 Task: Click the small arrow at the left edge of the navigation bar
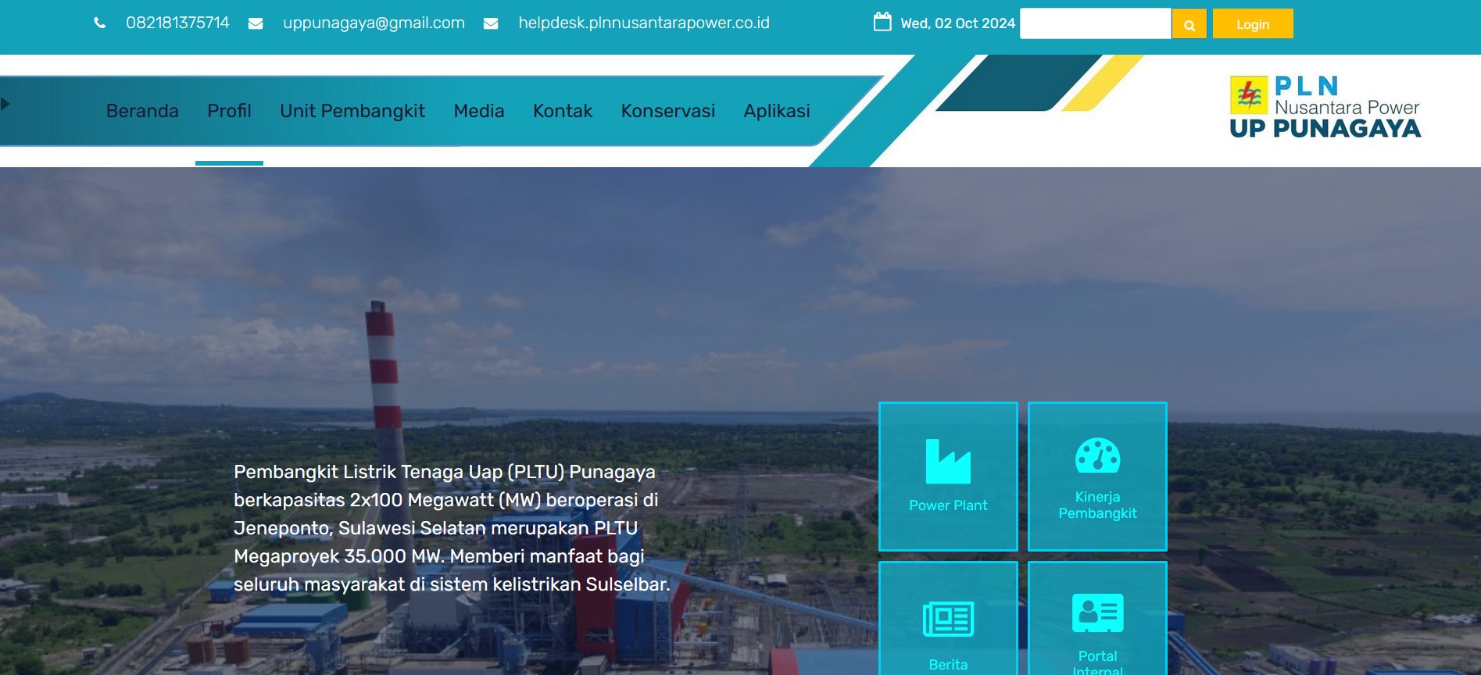(x=5, y=104)
